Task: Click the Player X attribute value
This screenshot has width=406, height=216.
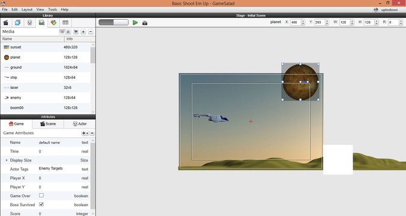Action: pos(40,178)
